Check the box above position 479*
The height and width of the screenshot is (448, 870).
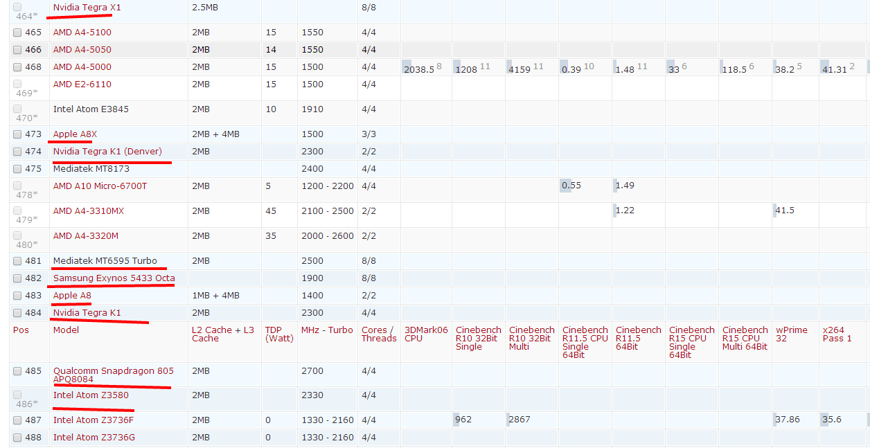tap(17, 210)
